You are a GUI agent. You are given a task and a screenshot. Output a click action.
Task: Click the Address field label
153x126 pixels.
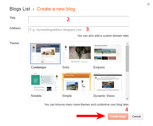(15, 28)
